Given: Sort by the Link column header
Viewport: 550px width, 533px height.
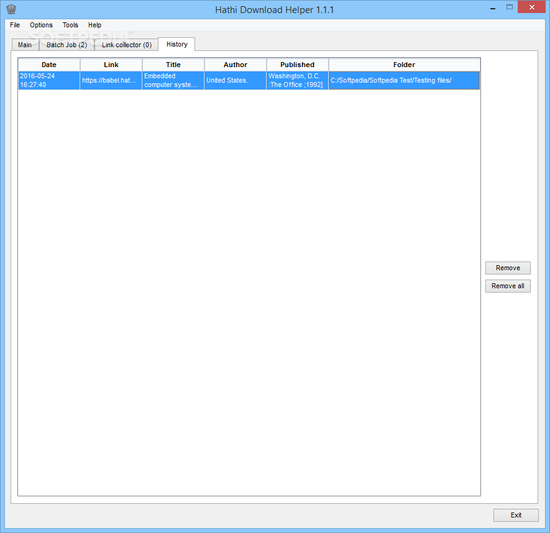Looking at the screenshot, I should tap(111, 65).
